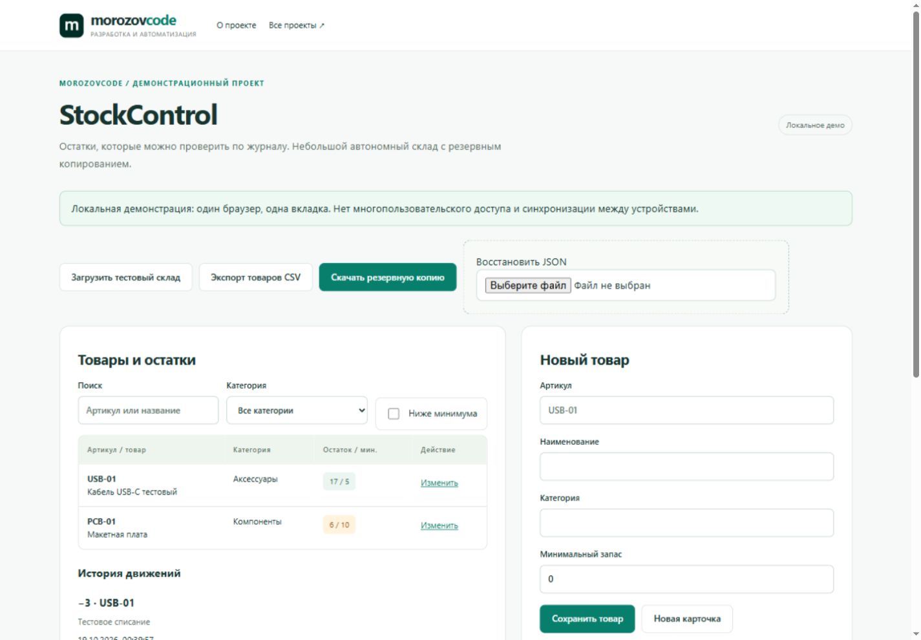Focus the search field 'Артикул или название'

[x=148, y=411]
